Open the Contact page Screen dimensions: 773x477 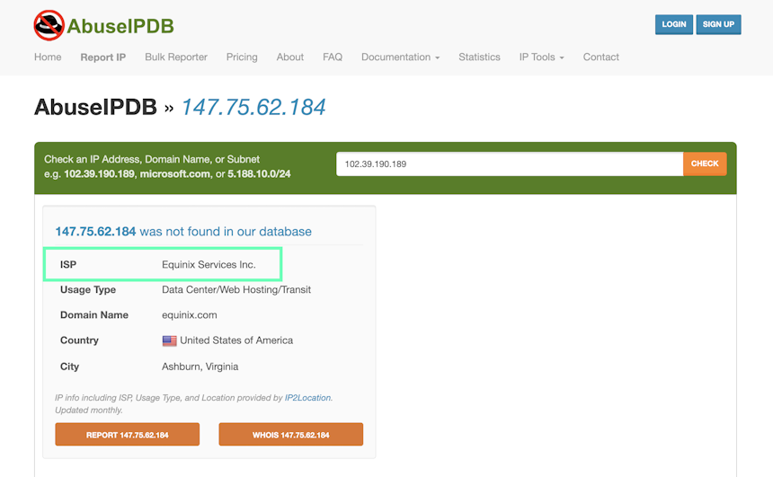[601, 57]
